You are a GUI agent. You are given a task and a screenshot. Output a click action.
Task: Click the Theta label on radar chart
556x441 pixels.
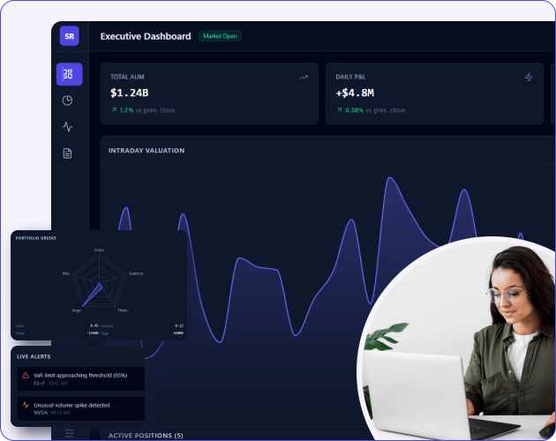click(x=123, y=310)
